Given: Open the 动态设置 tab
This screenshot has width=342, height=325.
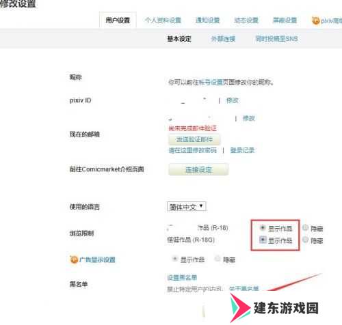Looking at the screenshot, I should [246, 20].
